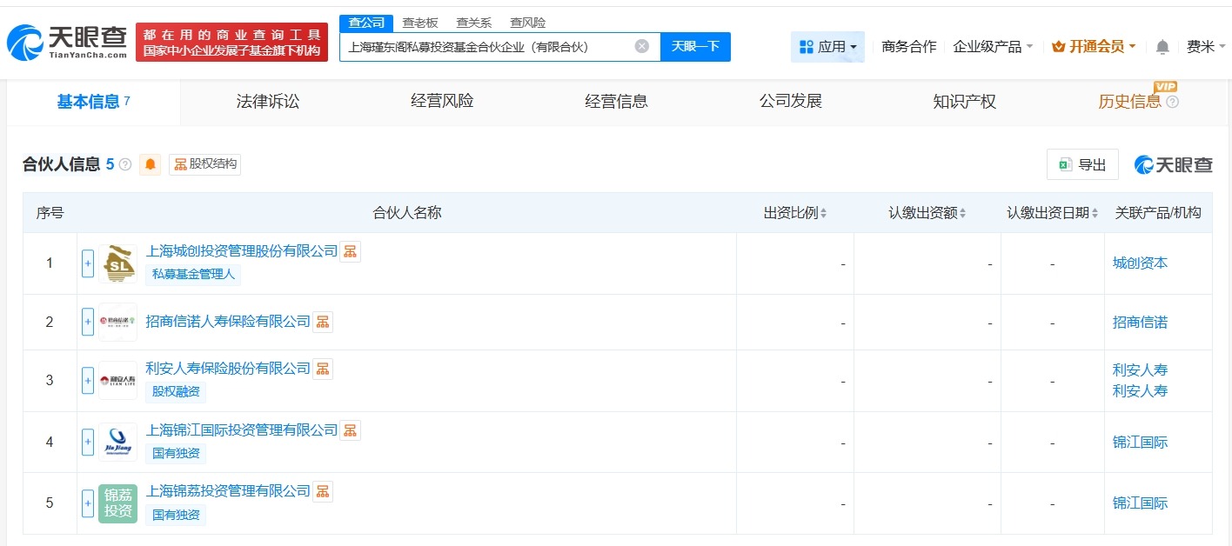This screenshot has width=1232, height=546.
Task: Open equity structure icon for 上海锦荔投资管理有限公司
Action: (323, 491)
